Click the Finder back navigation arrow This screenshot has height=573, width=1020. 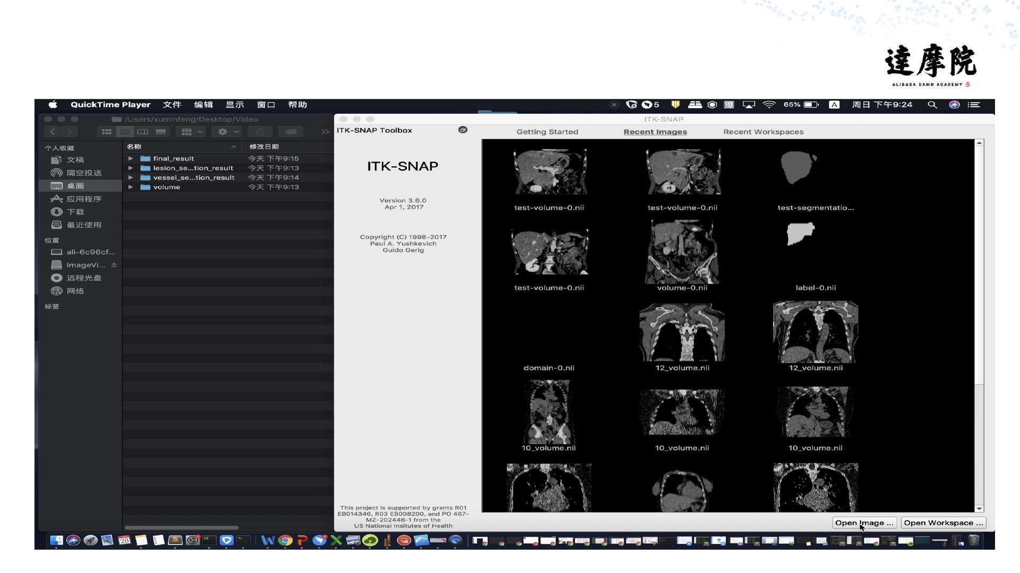pos(52,132)
